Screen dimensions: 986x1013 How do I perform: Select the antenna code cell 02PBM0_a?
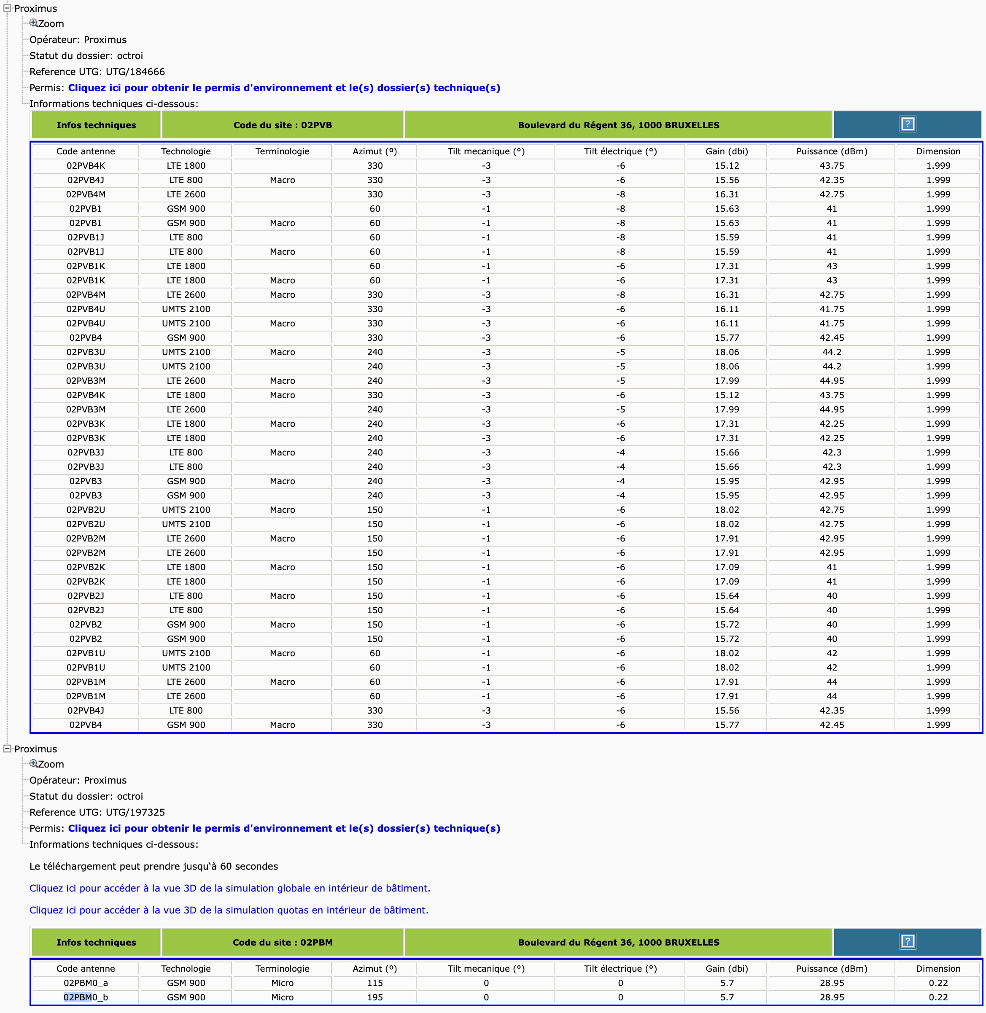pos(86,983)
